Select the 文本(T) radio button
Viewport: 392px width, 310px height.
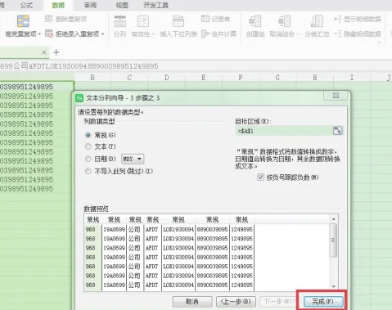pos(88,146)
